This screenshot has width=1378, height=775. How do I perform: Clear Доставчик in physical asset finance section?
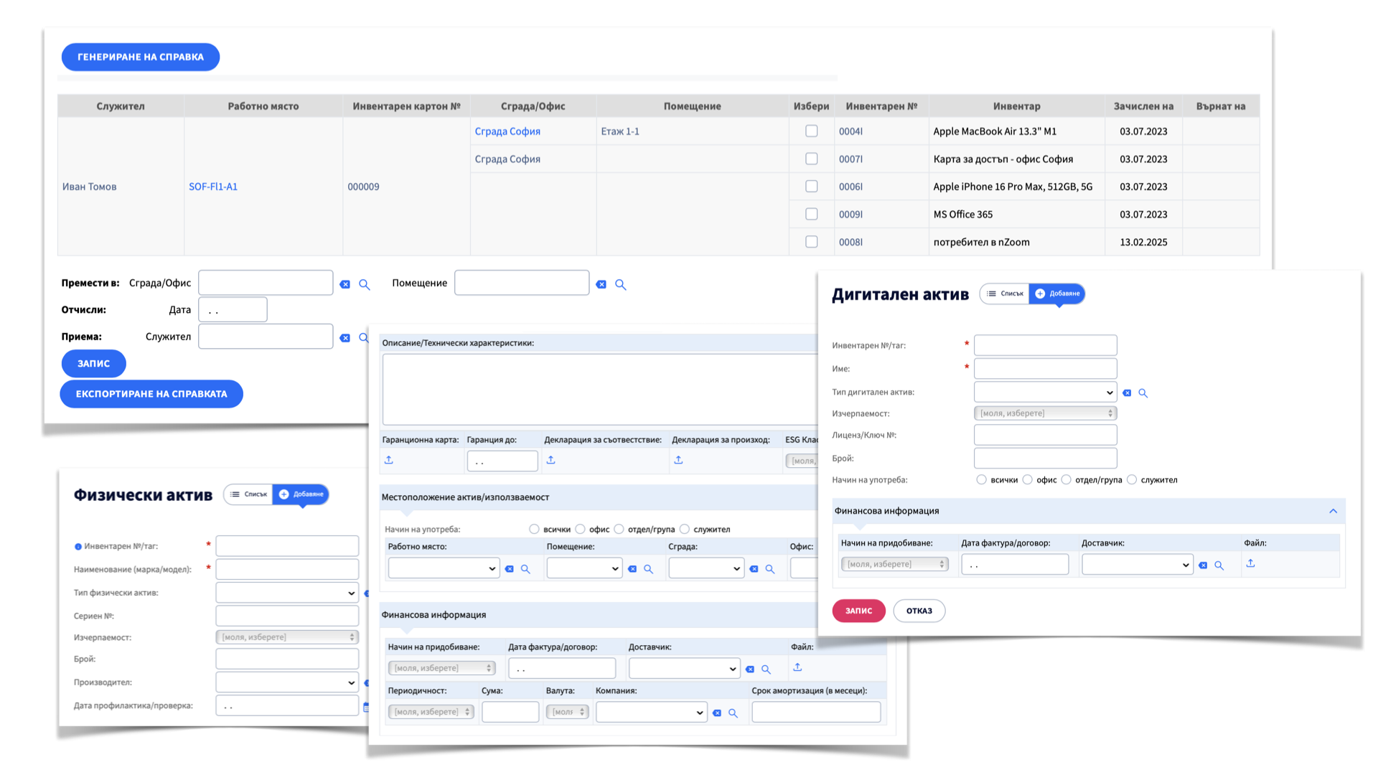click(750, 669)
